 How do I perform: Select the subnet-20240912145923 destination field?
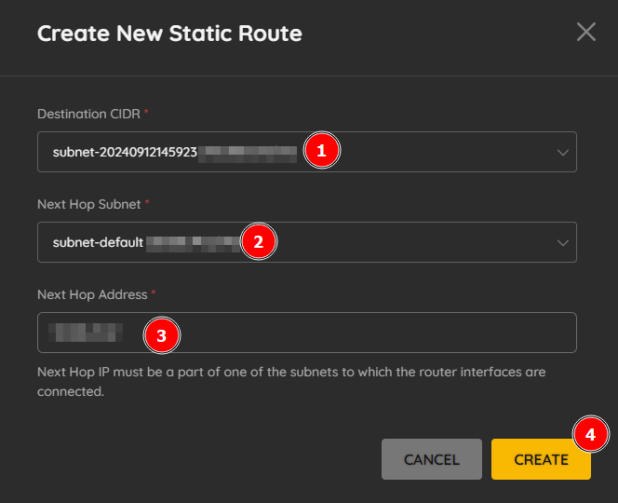click(x=307, y=152)
